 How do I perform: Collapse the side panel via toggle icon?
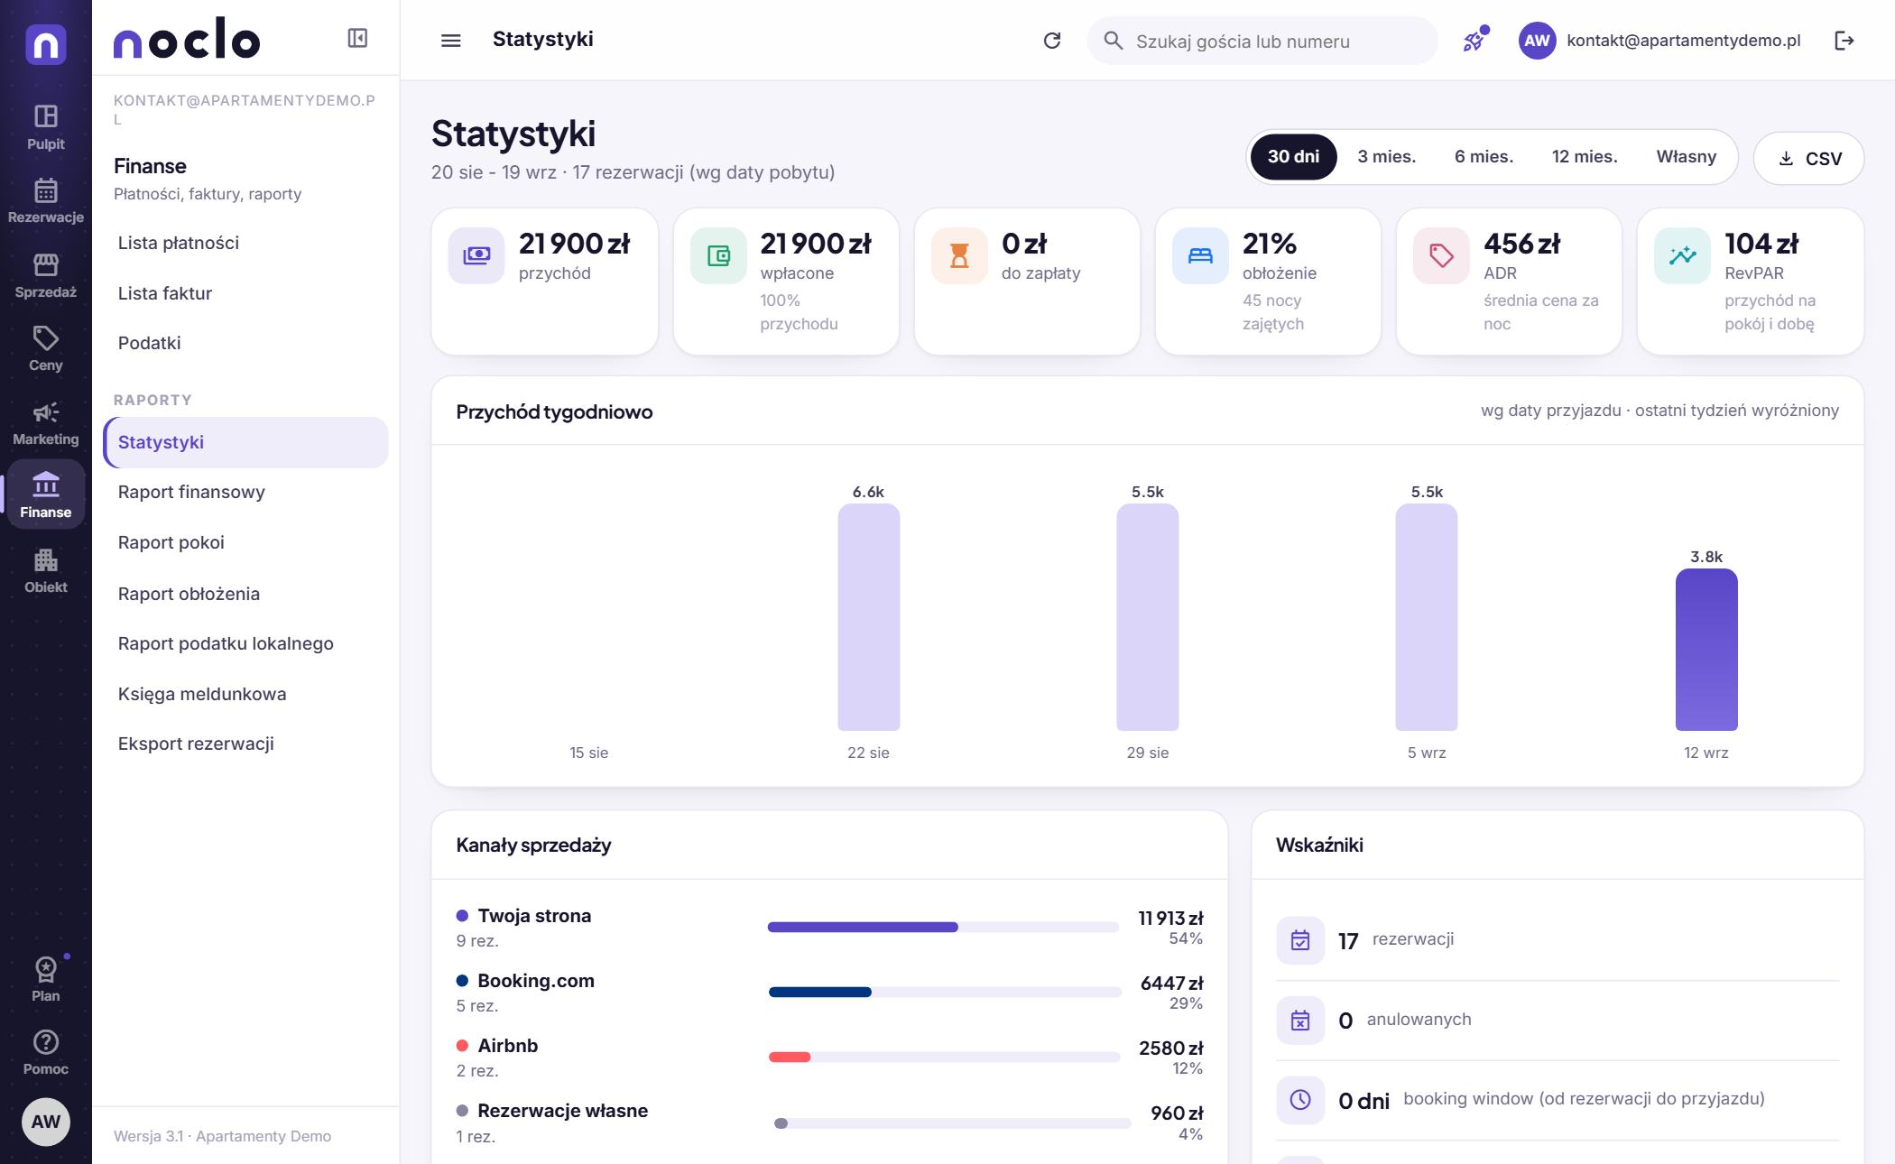click(x=357, y=38)
